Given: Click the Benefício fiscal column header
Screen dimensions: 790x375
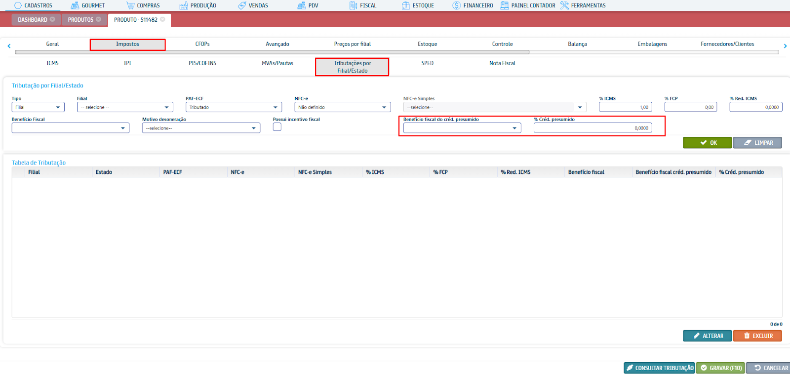Looking at the screenshot, I should coord(598,172).
